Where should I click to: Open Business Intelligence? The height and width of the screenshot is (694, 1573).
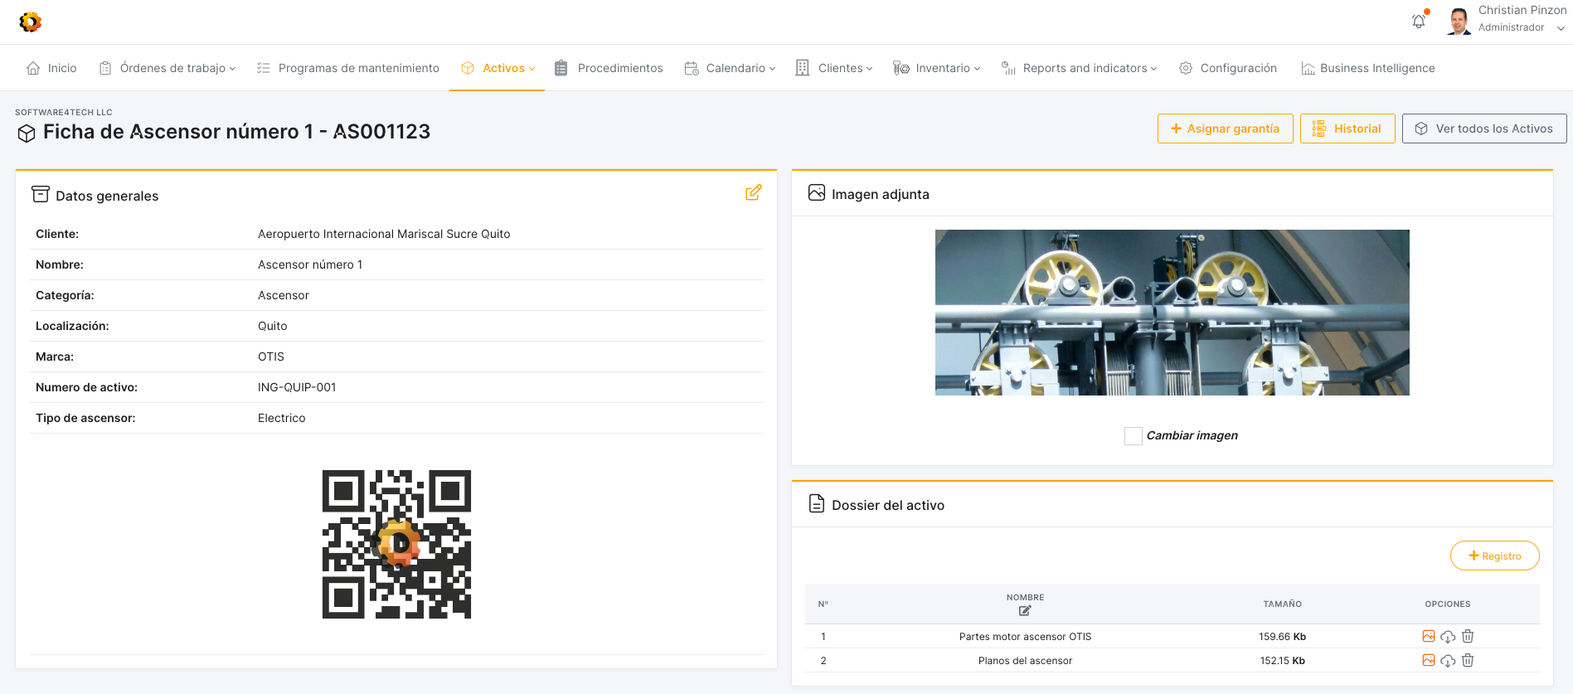tap(1368, 68)
